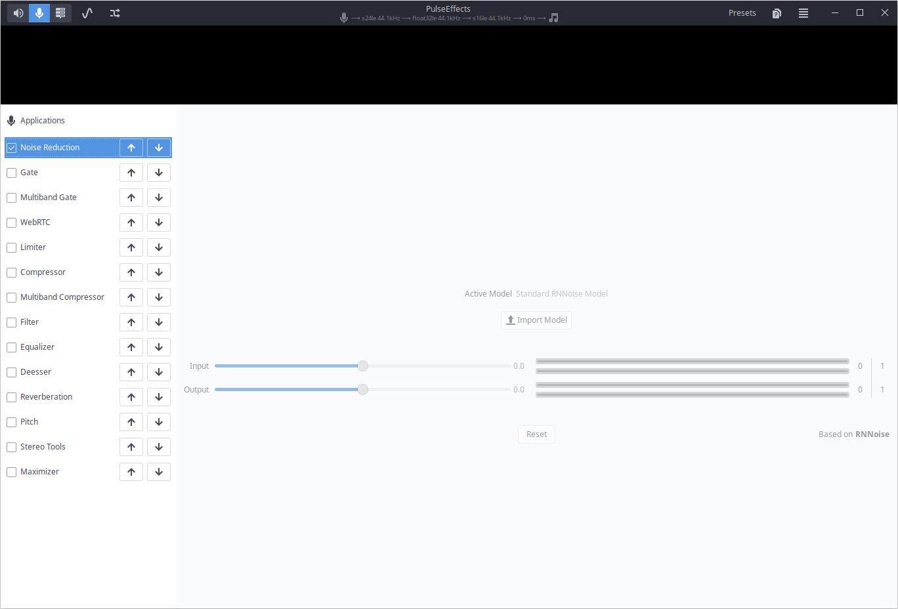The height and width of the screenshot is (609, 898).
Task: Select Stereo Tools in the effects list
Action: tap(43, 447)
